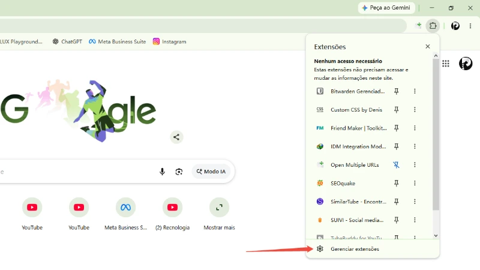Open the first YouTube shortcut tile
The height and width of the screenshot is (270, 480).
pyautogui.click(x=32, y=214)
